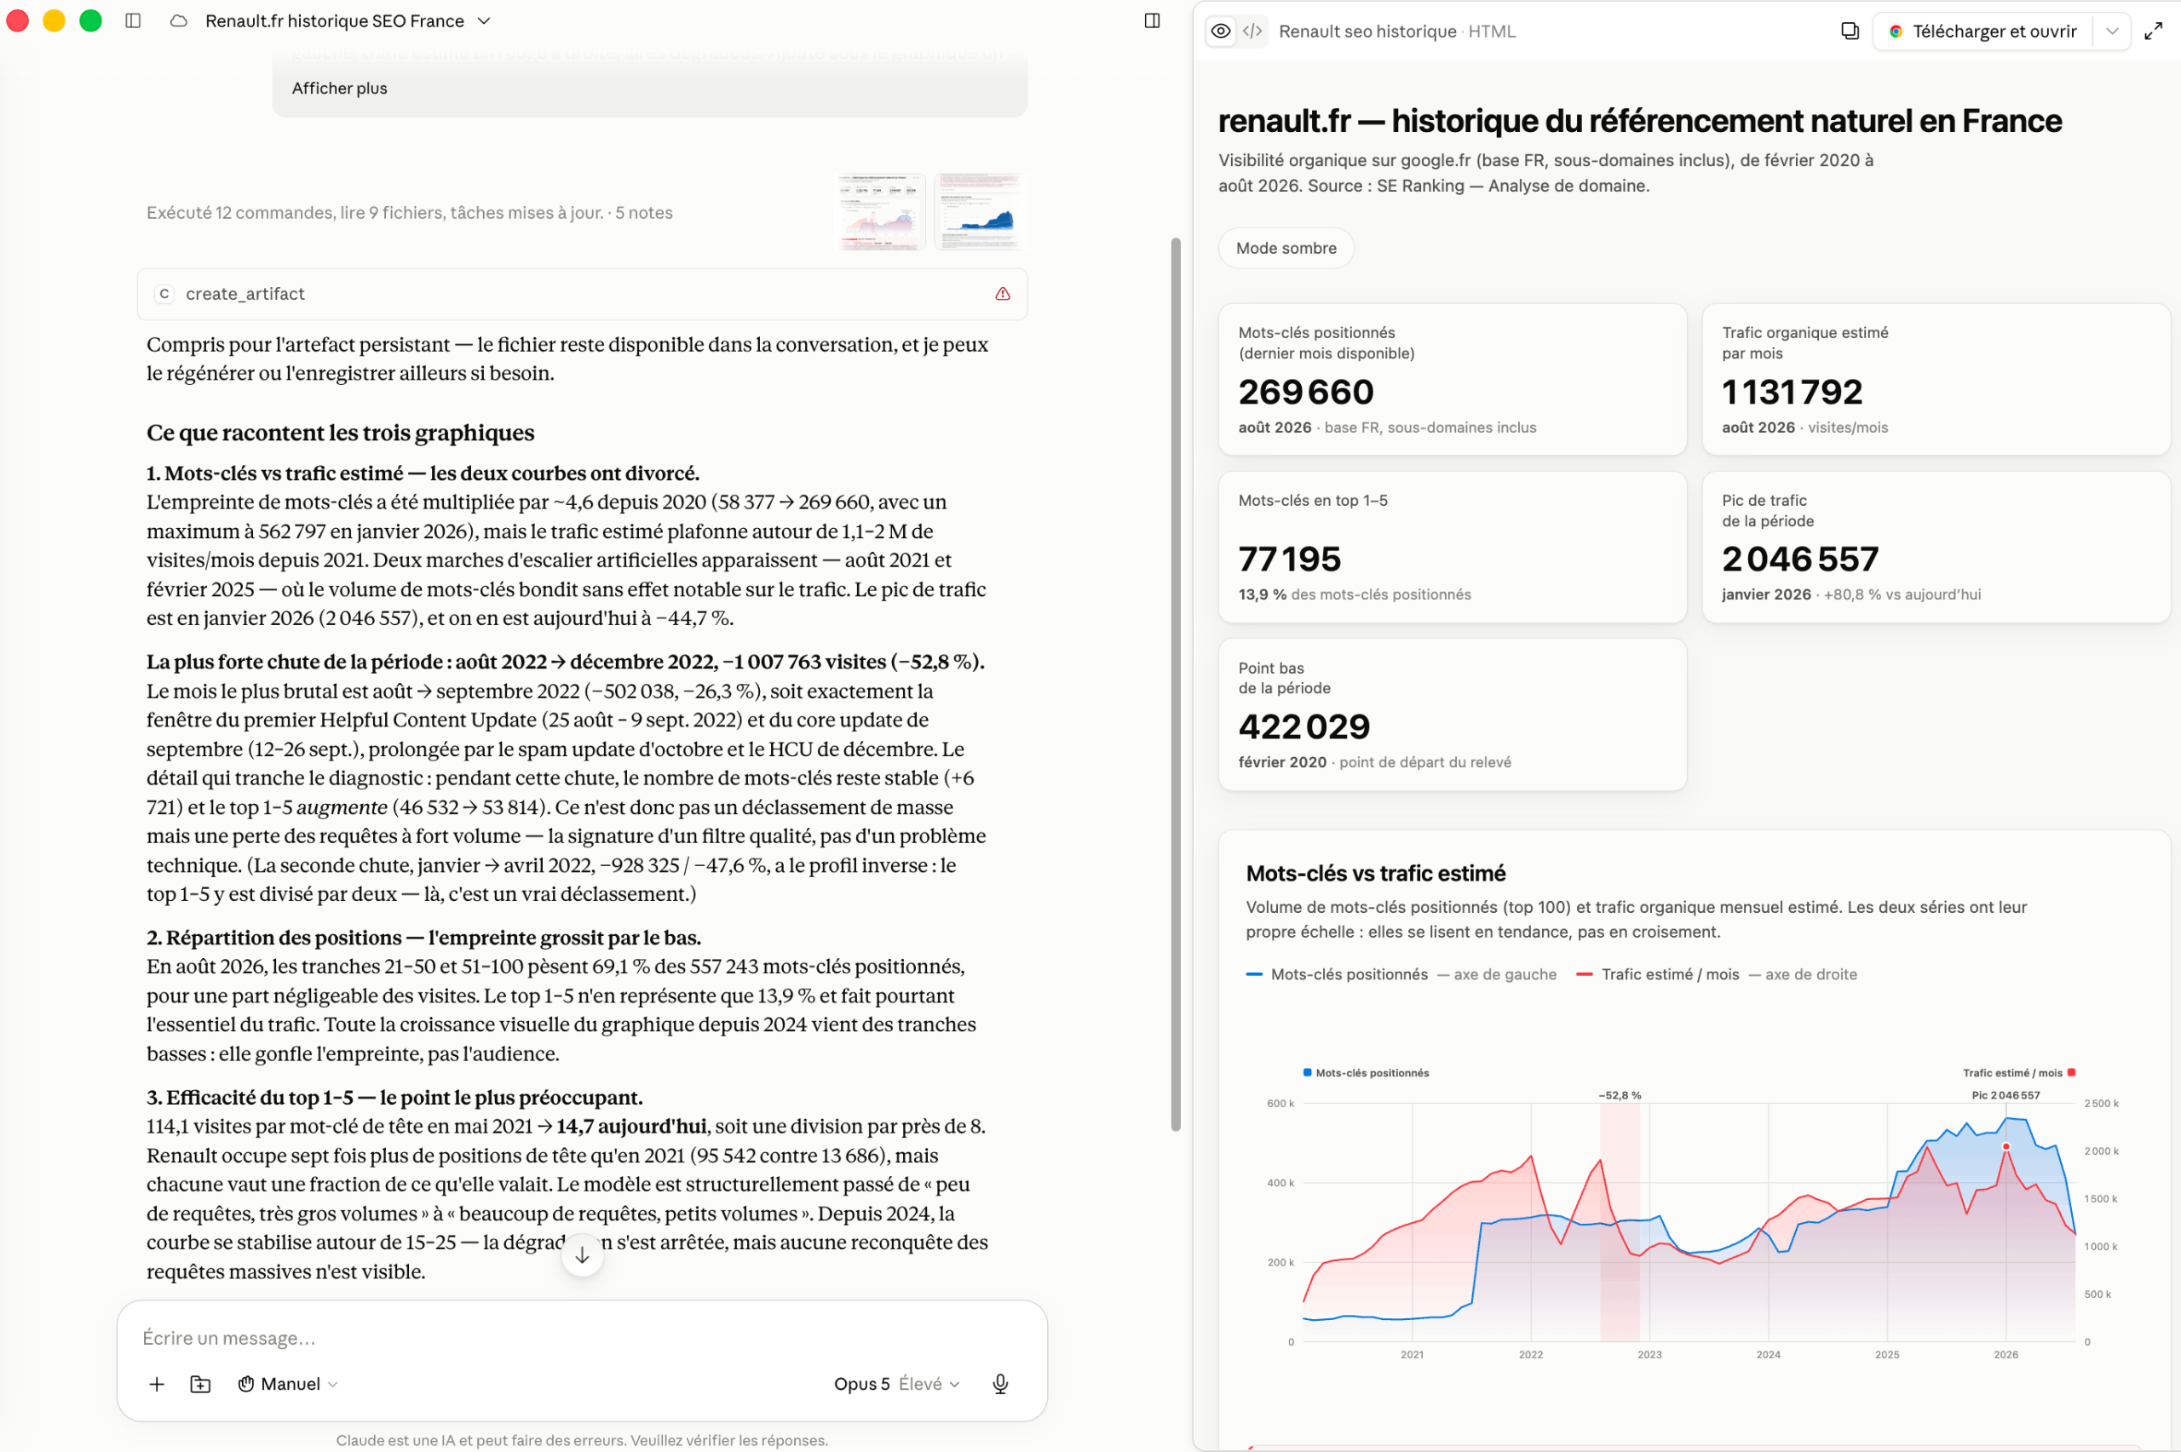Jump to latest message with down arrow
This screenshot has height=1452, width=2181.
[582, 1255]
